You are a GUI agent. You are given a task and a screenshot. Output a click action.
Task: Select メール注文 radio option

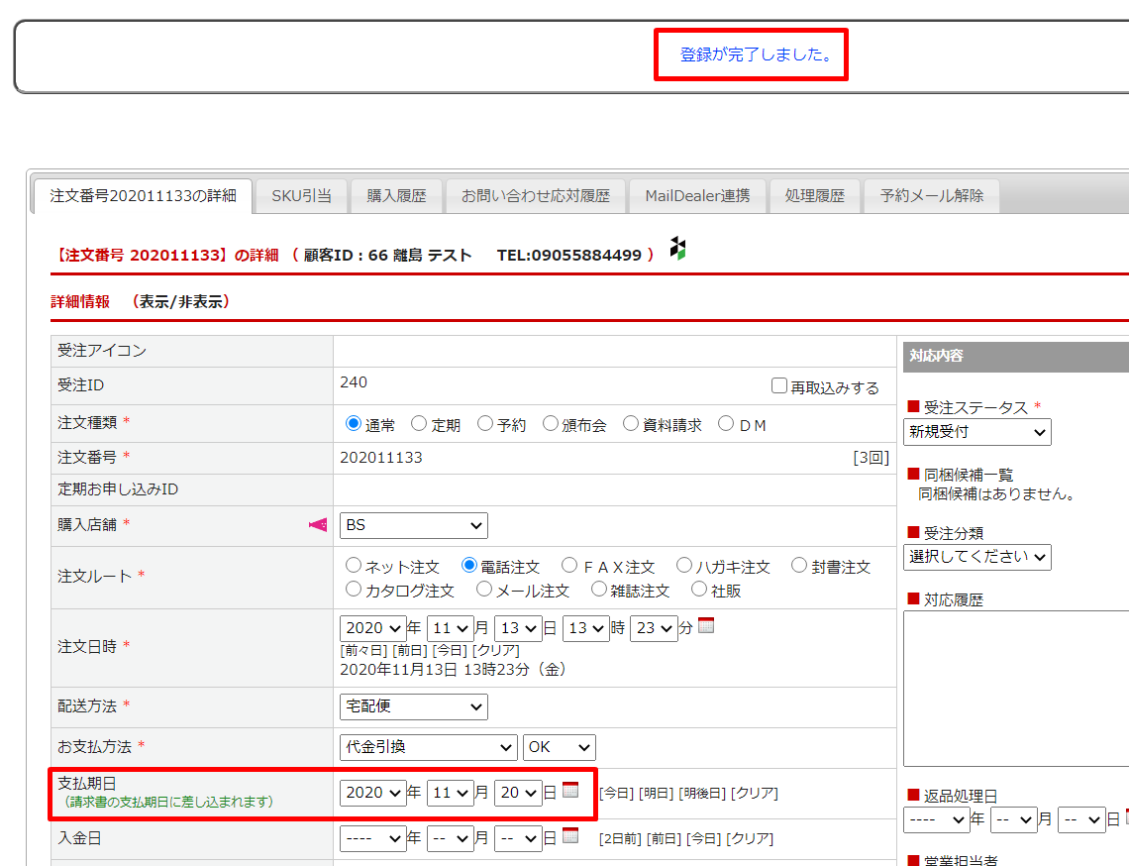[x=484, y=590]
